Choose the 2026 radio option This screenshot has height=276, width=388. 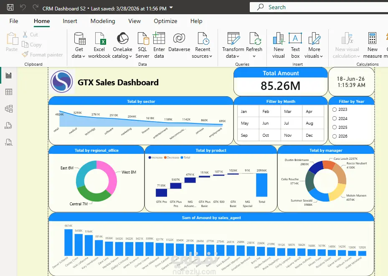[335, 136]
